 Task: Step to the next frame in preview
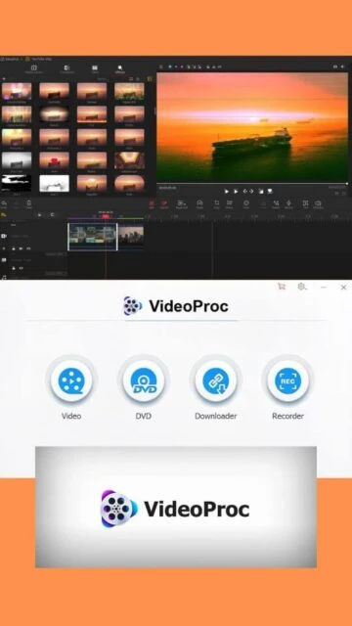pyautogui.click(x=251, y=192)
